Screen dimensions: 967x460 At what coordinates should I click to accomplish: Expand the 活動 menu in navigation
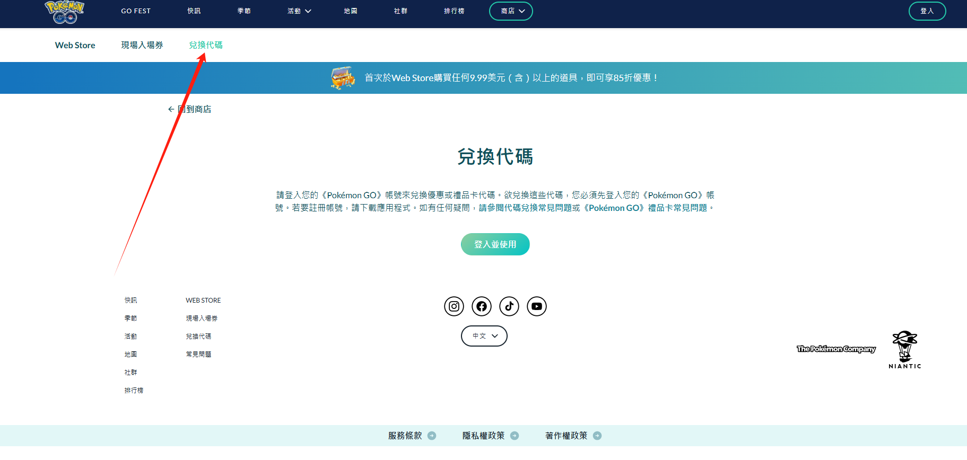point(299,11)
